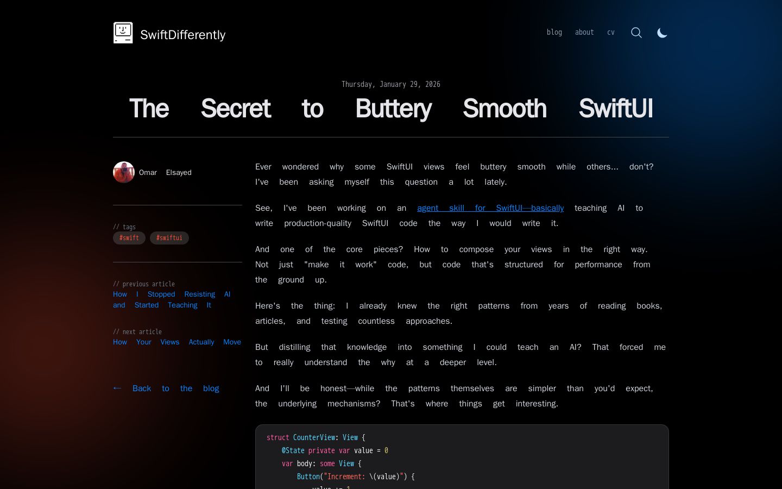
Task: Click the paragraph starting And I'll be honest
Action: 462,396
